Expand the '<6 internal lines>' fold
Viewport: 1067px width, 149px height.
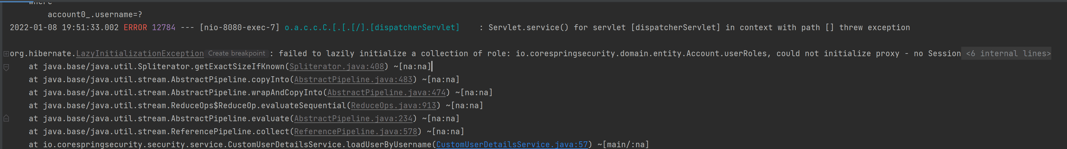1008,54
